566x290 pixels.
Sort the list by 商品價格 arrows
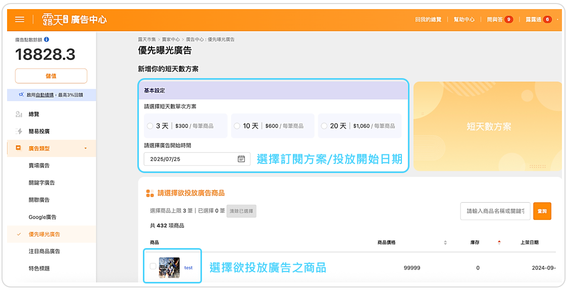tap(445, 243)
